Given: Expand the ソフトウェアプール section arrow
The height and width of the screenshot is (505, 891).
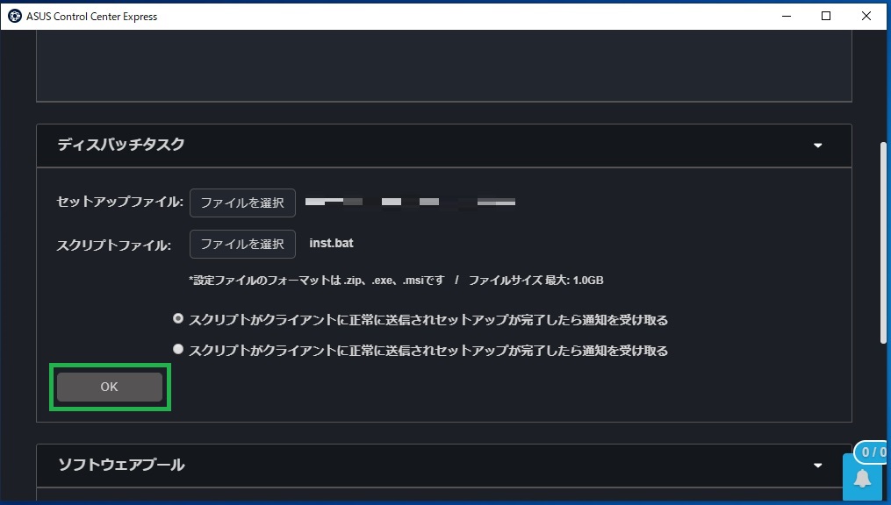Looking at the screenshot, I should coord(817,466).
